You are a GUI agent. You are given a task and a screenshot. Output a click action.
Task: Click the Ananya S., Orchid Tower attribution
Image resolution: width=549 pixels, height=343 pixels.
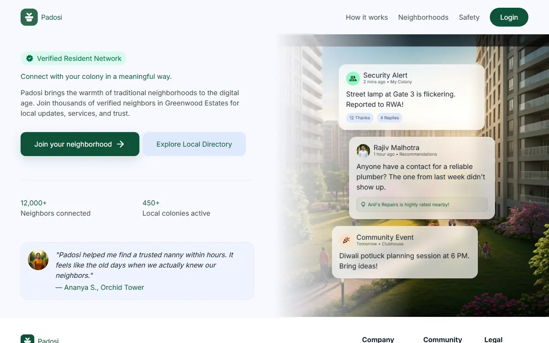(x=100, y=287)
